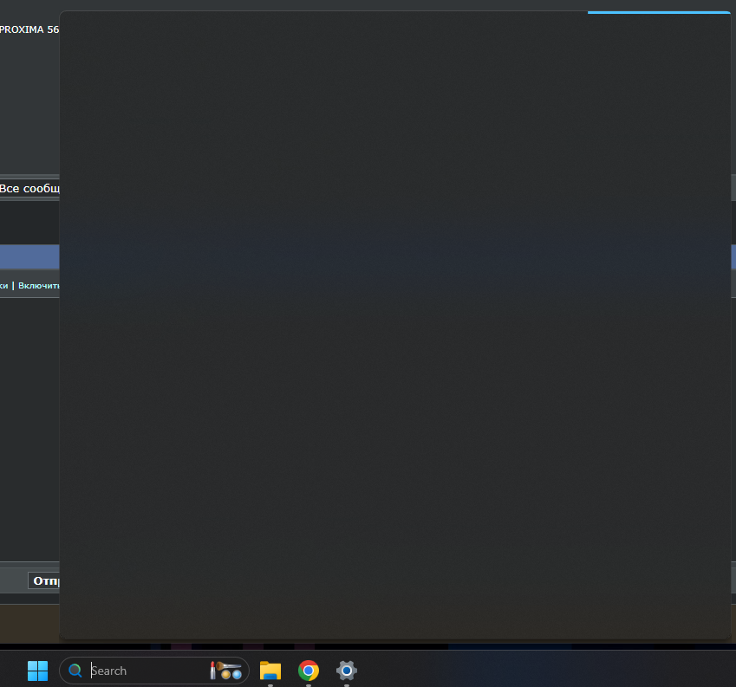Launch Google Chrome from the taskbar
The height and width of the screenshot is (687, 736).
309,671
